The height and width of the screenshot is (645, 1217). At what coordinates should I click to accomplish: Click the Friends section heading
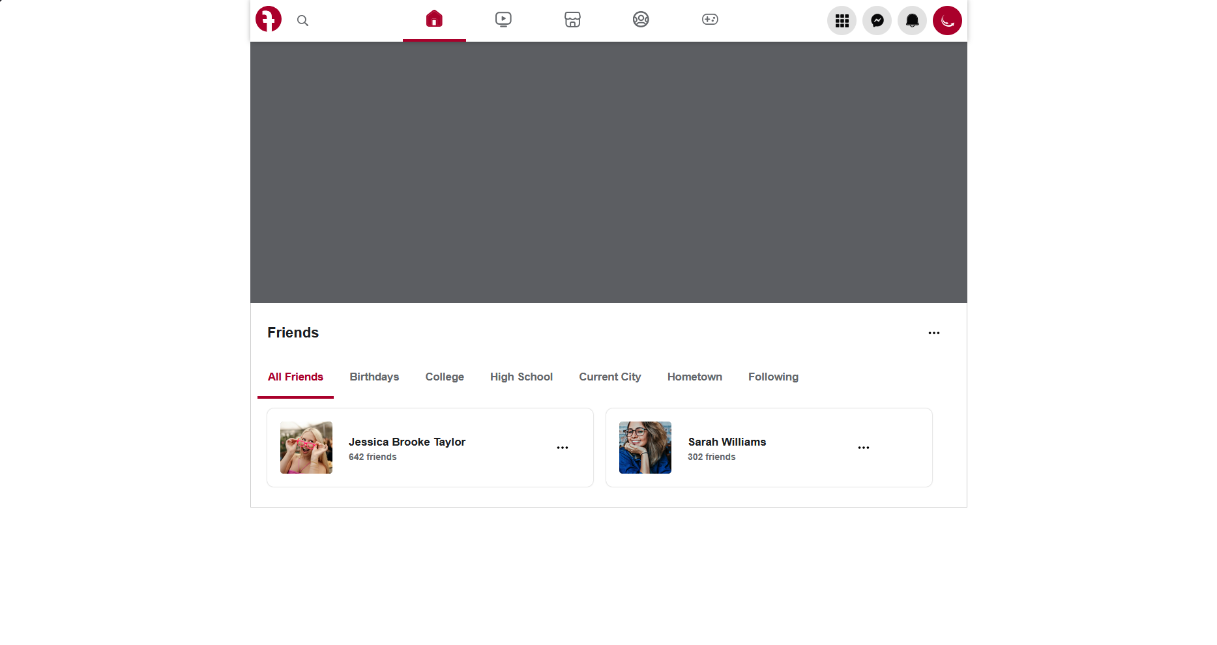point(293,333)
